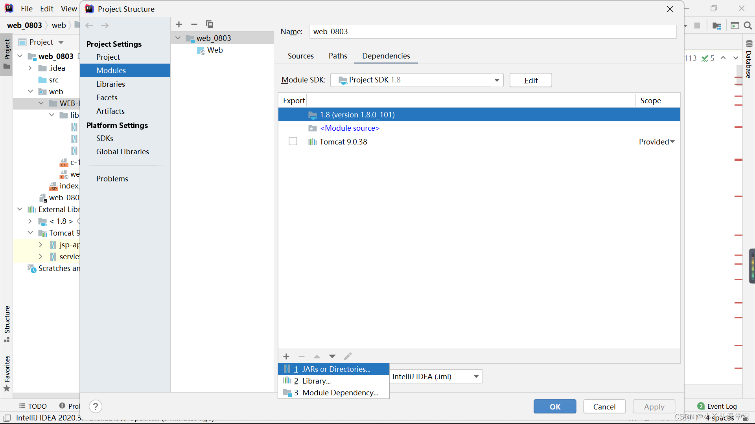Viewport: 755px width, 424px height.
Task: Select the 1.8 (version 1.8.0_101) dependency row
Action: coord(479,115)
